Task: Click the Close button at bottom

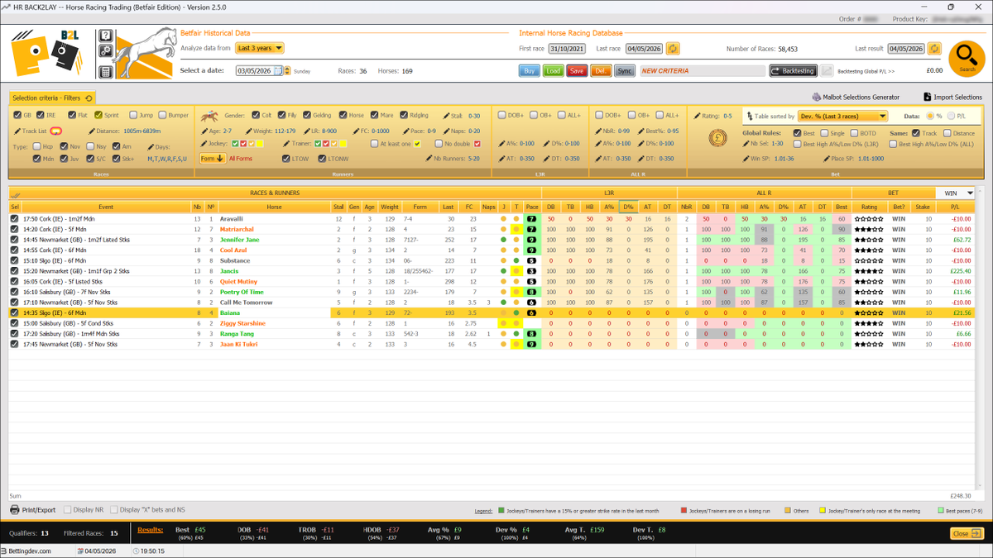Action: [966, 534]
